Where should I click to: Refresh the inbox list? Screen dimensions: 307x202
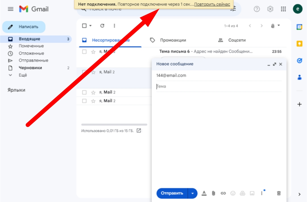coord(102,26)
